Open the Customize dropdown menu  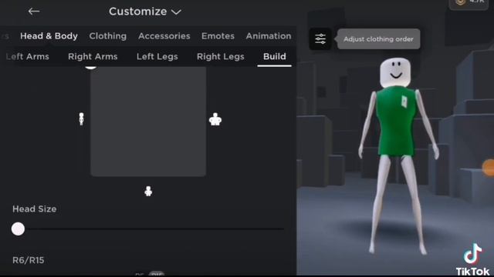(145, 12)
